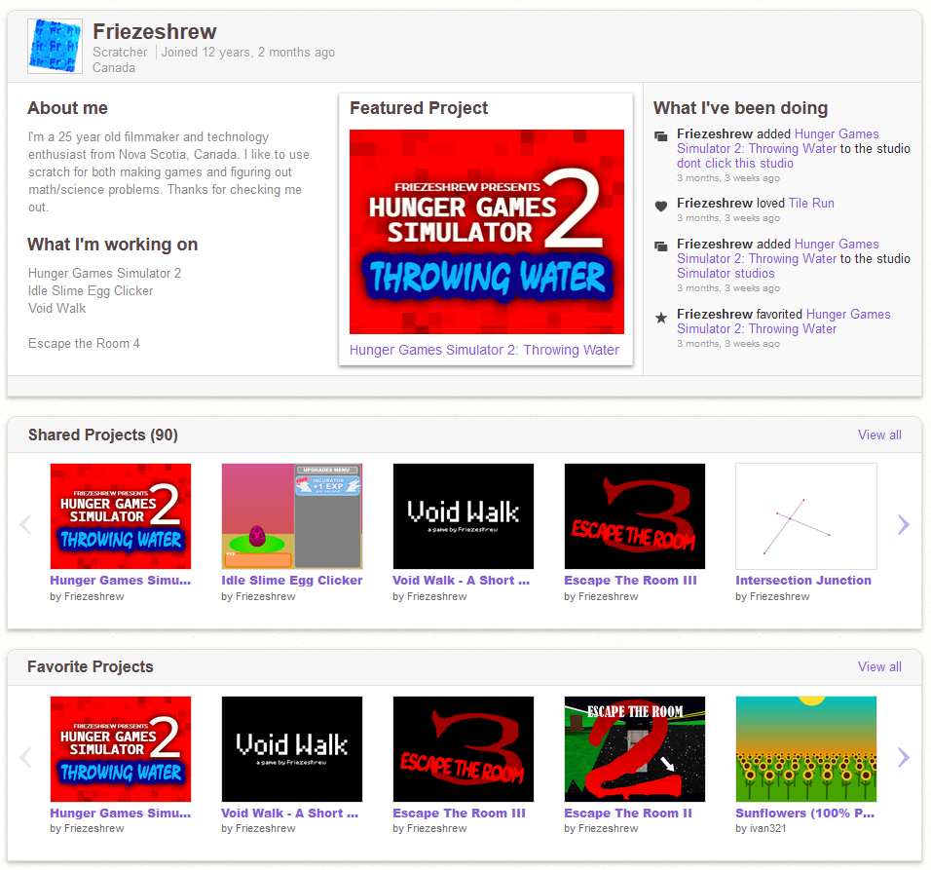Click Escape The Room III title in Favorite Projects
The image size is (931, 870).
[459, 813]
